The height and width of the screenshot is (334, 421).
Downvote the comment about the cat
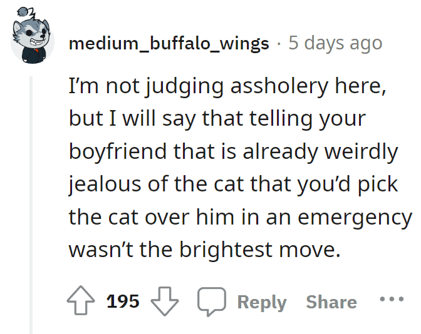click(x=165, y=301)
